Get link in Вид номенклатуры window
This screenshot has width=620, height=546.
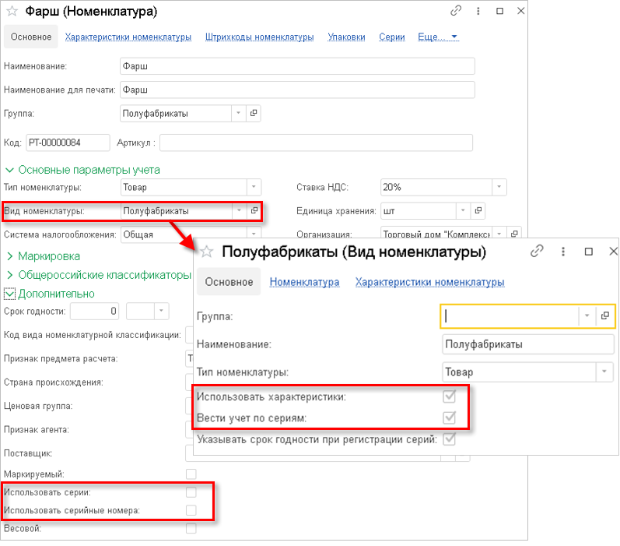pos(537,252)
